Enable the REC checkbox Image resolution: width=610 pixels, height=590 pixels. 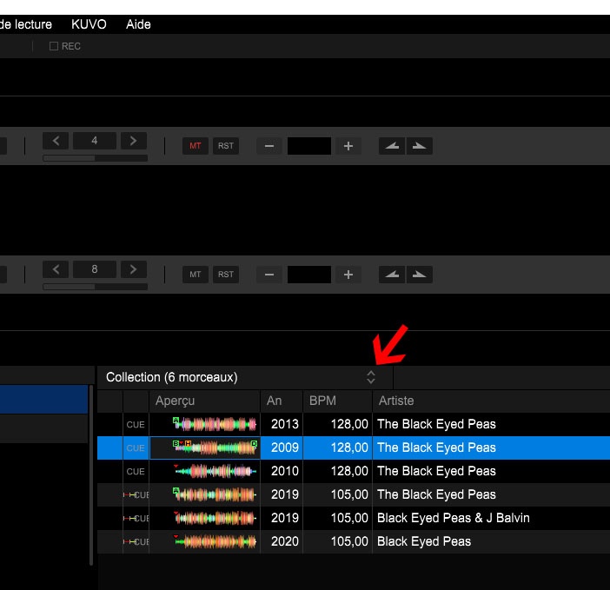click(x=54, y=46)
